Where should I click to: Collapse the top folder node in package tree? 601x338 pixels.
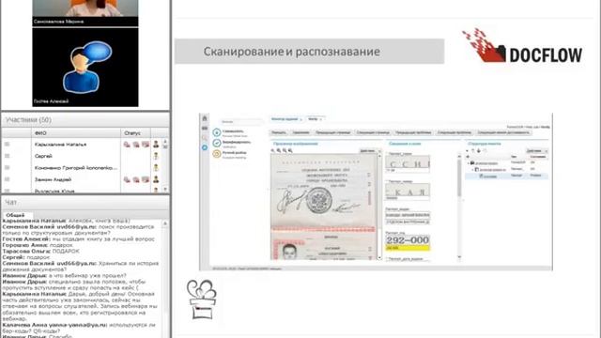click(468, 162)
